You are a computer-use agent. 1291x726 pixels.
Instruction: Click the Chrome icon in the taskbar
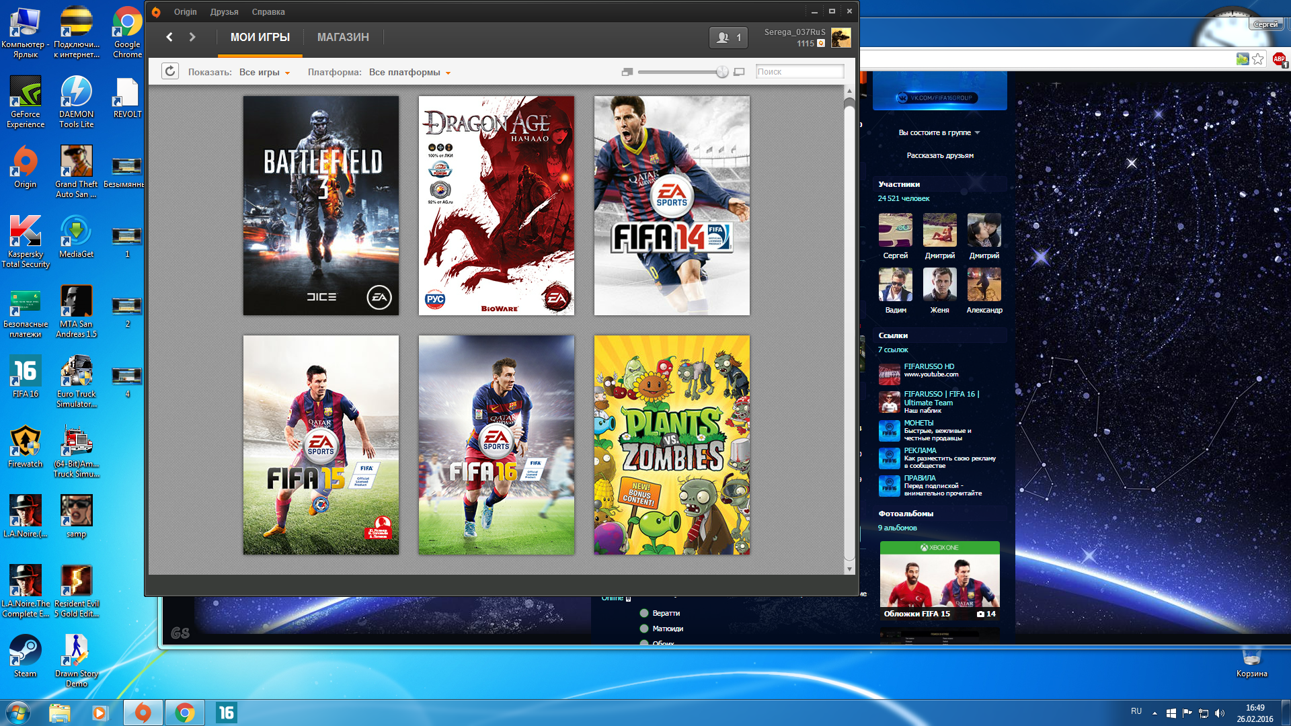coord(184,713)
